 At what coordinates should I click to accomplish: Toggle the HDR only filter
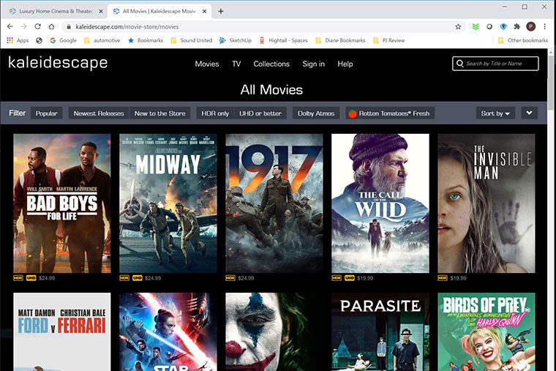tap(215, 113)
